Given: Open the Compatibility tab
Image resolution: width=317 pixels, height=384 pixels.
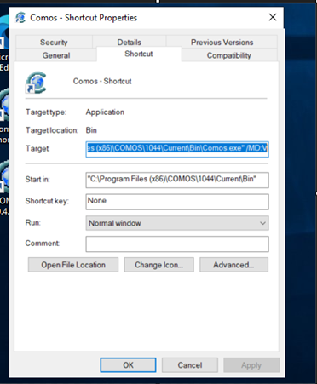Looking at the screenshot, I should point(229,55).
